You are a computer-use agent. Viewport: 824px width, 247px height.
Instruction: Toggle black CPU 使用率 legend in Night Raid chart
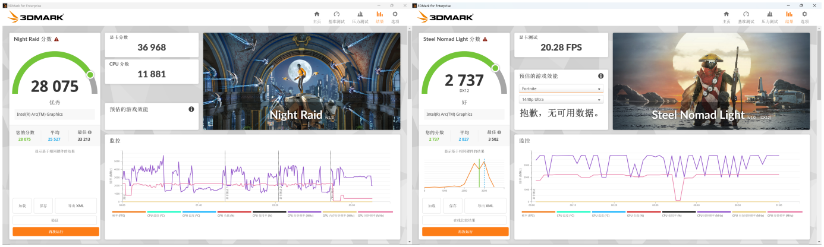click(x=269, y=213)
